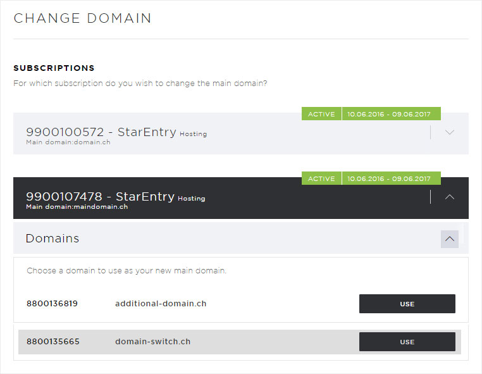Click the ACTIVE badge on second subscription

pos(321,178)
